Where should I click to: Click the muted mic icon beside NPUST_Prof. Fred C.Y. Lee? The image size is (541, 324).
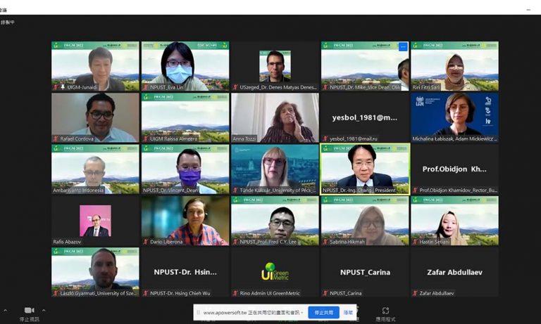coord(235,242)
